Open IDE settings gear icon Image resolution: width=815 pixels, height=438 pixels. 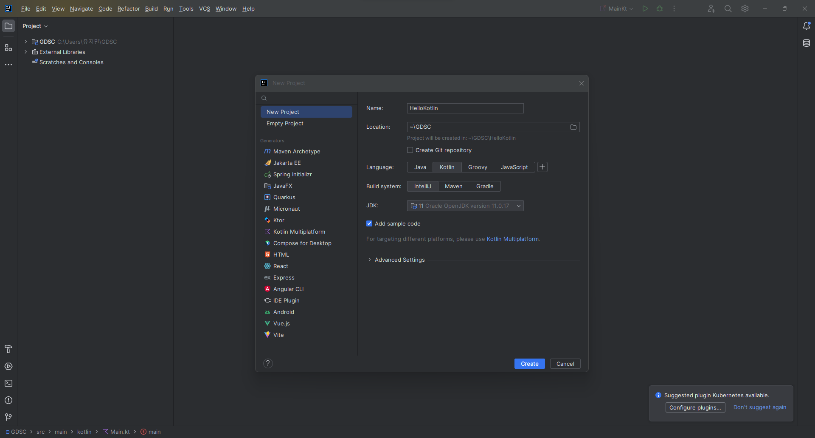[745, 8]
